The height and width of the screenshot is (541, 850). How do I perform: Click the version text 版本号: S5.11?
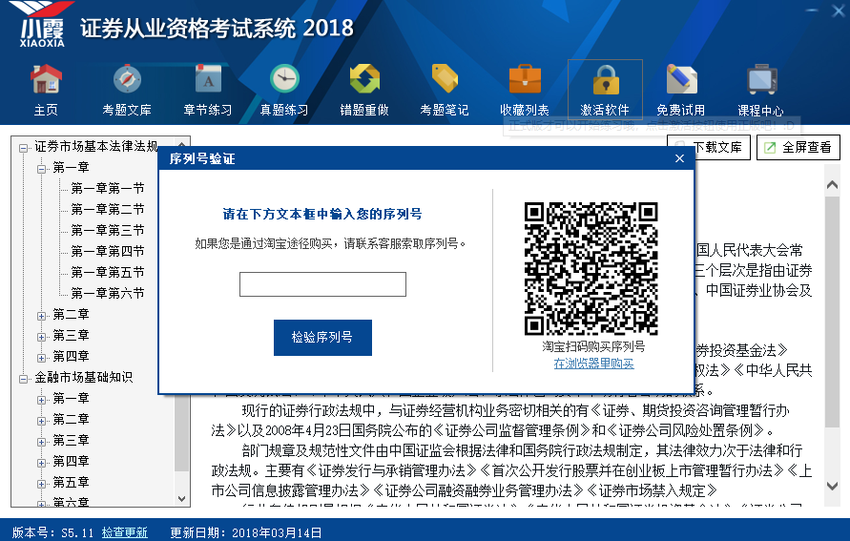coord(52,532)
